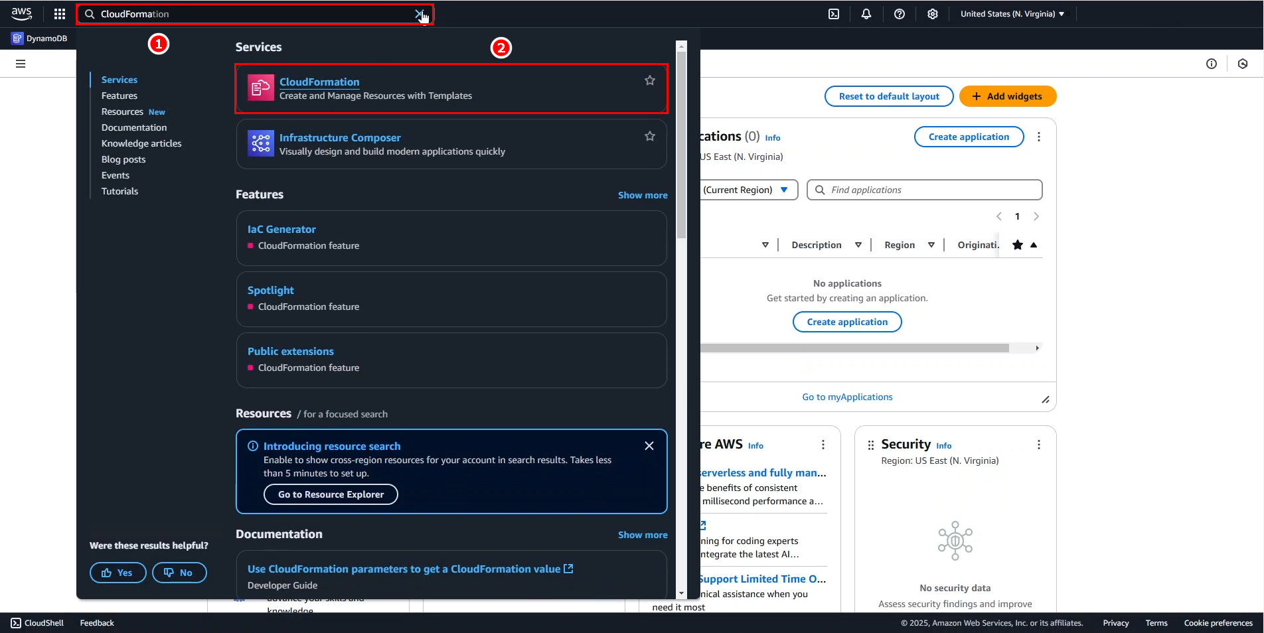Click Yes for results helpful
Image resolution: width=1264 pixels, height=633 pixels.
pos(118,573)
